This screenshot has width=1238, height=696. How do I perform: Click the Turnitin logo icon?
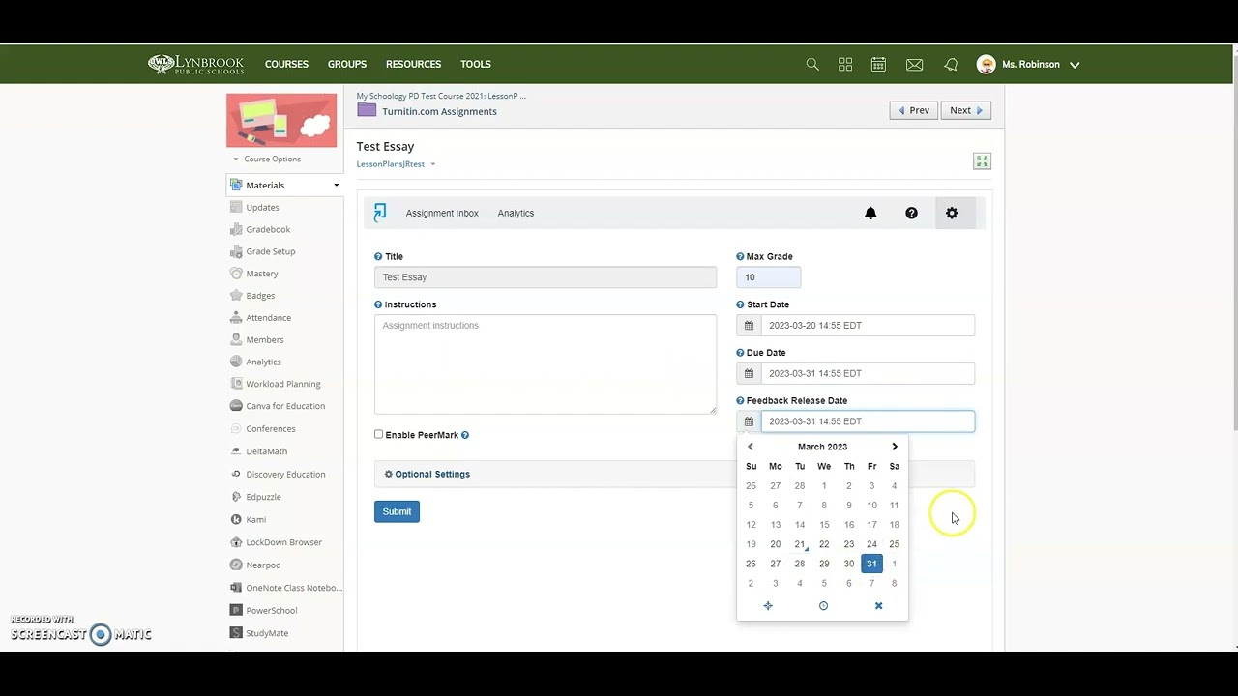click(x=380, y=213)
